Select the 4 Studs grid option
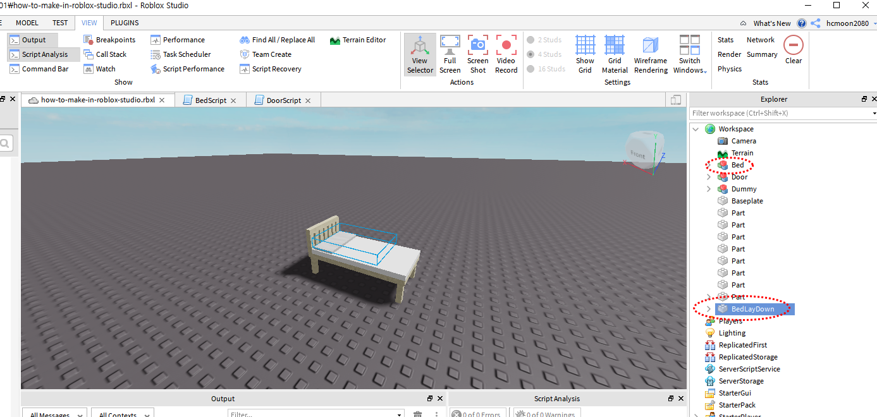Viewport: 877px width, 417px height. point(544,54)
